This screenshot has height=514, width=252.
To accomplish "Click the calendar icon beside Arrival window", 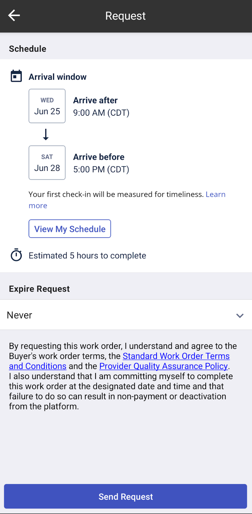I will point(16,76).
